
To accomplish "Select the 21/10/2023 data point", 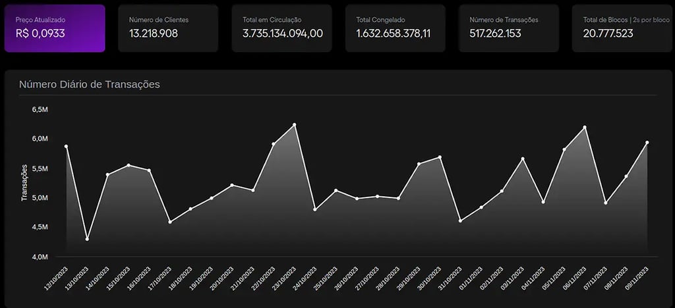I will [253, 190].
